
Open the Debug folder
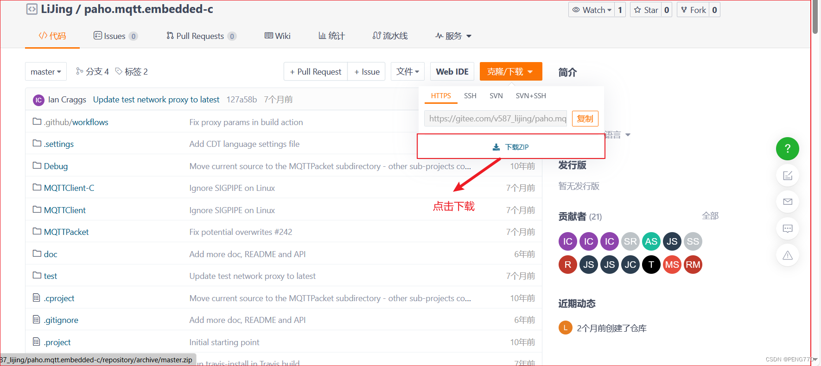pyautogui.click(x=56, y=166)
